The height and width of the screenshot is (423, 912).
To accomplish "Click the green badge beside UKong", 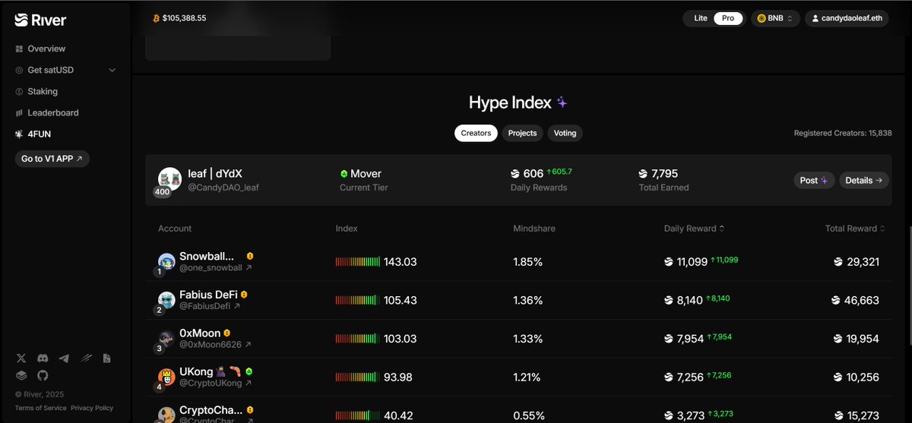I will coord(249,371).
